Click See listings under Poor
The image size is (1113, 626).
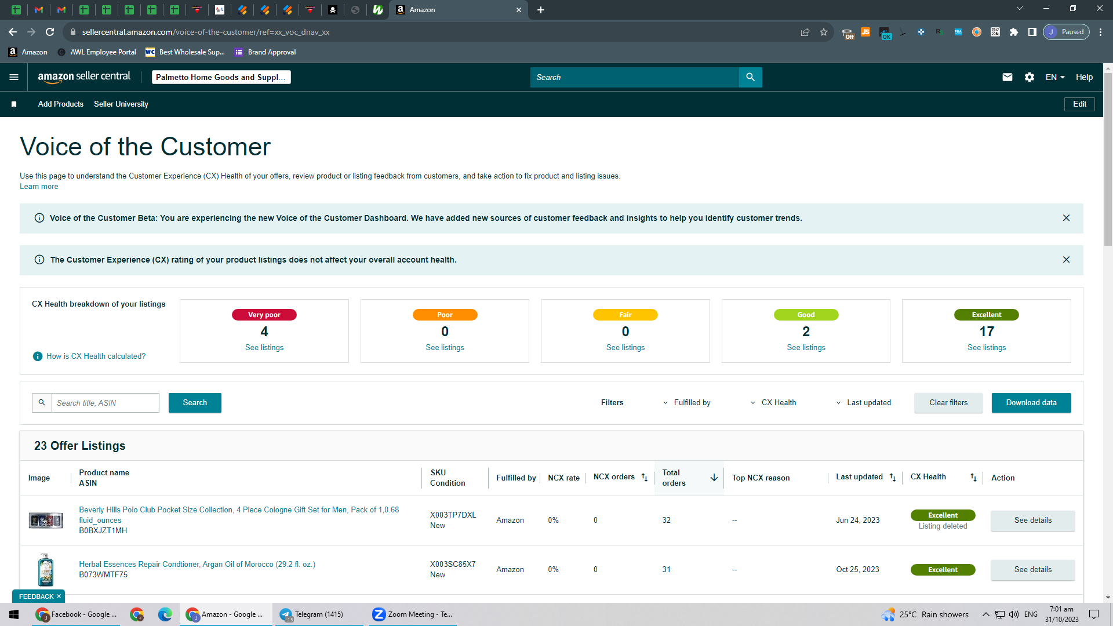point(445,348)
